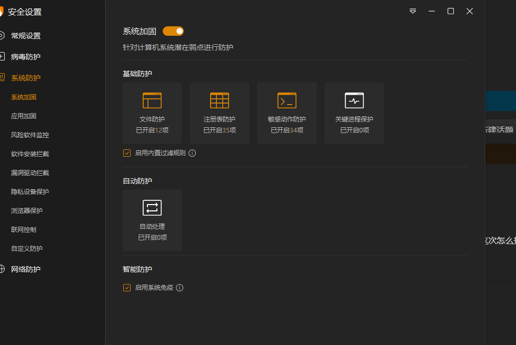
Task: Select 应用加固 in the sidebar
Action: [x=24, y=116]
